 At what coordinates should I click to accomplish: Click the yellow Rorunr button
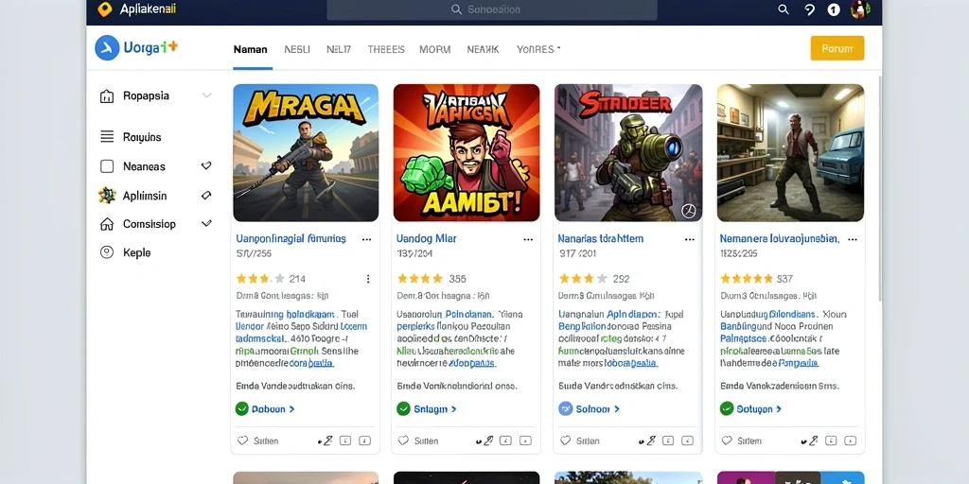837,48
